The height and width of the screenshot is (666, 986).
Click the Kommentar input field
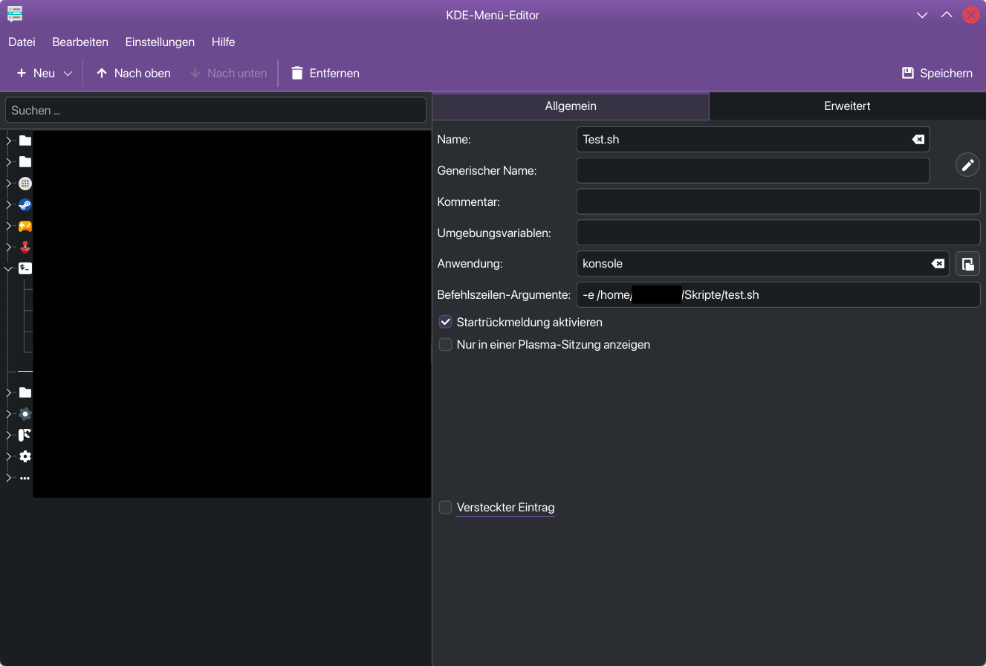pos(778,201)
